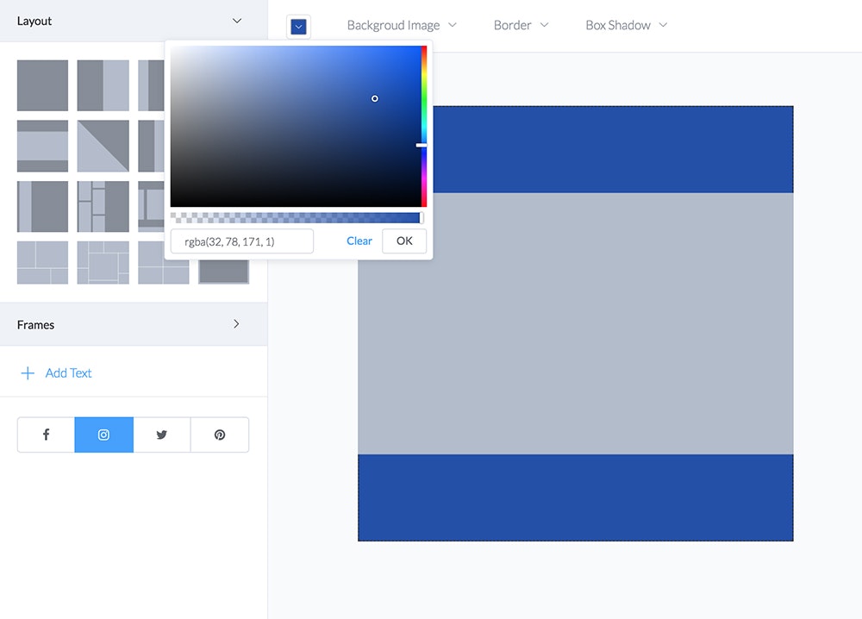Click the vertical hue slider handle
This screenshot has height=619, width=862.
[x=422, y=145]
